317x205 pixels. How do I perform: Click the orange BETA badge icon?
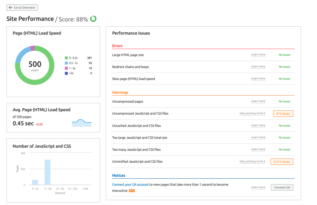(132, 191)
